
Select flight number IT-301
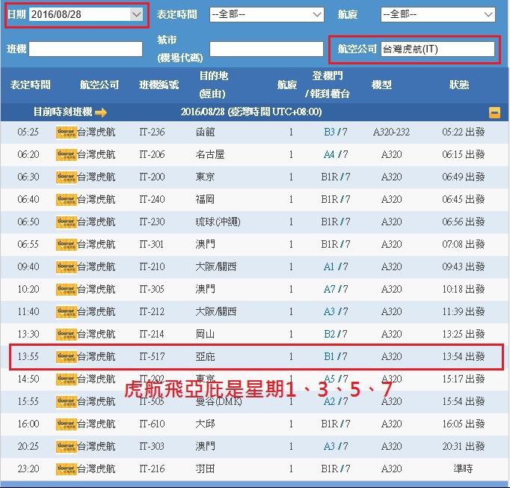pyautogui.click(x=151, y=245)
